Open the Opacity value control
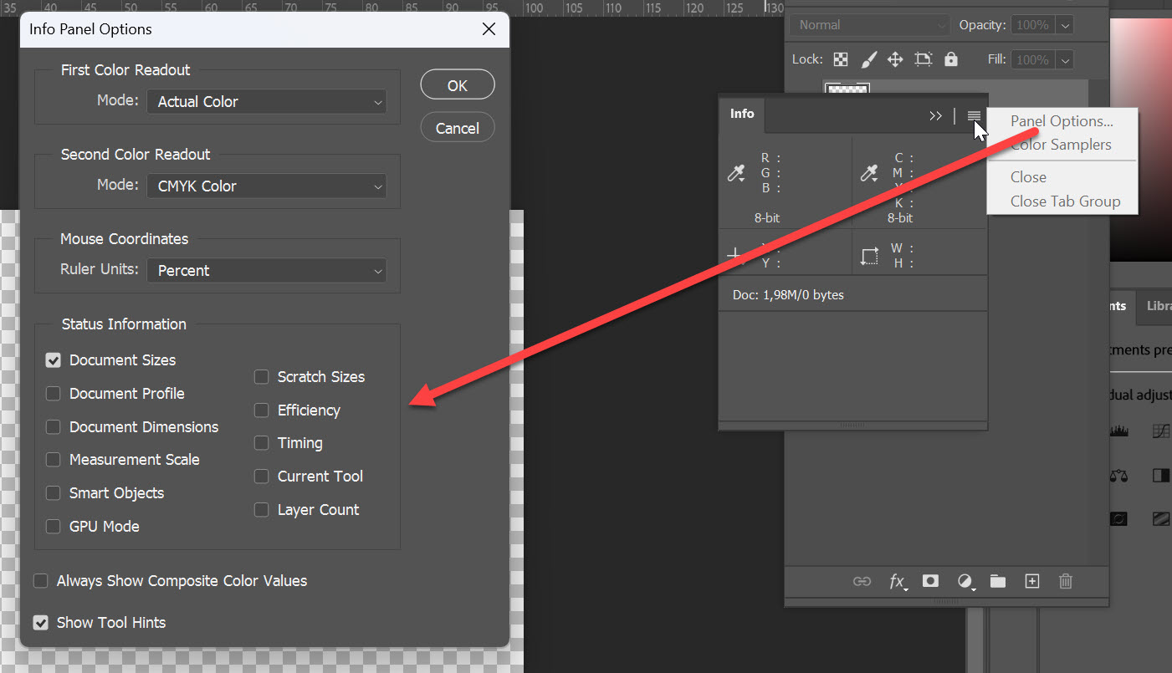1172x673 pixels. point(1041,24)
